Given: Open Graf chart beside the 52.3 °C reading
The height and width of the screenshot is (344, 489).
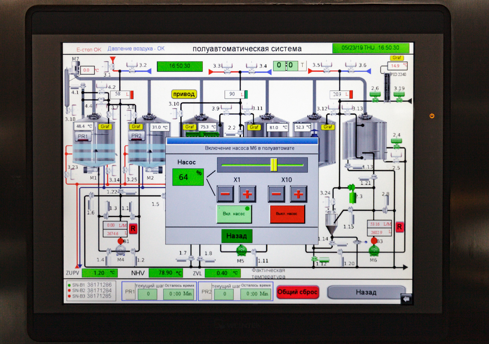Looking at the screenshot, I should (x=328, y=127).
